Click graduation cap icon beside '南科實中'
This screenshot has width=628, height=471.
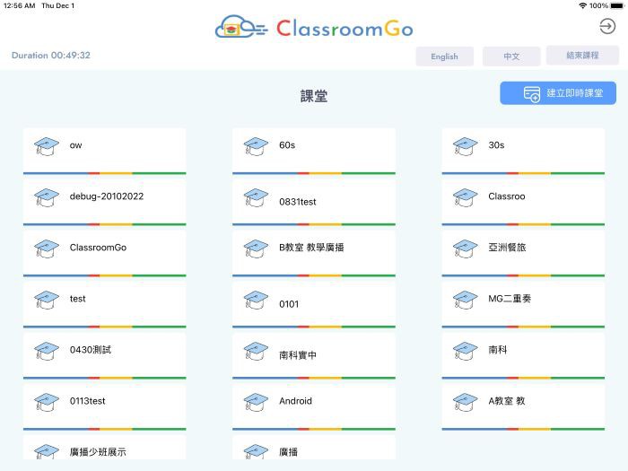click(256, 351)
